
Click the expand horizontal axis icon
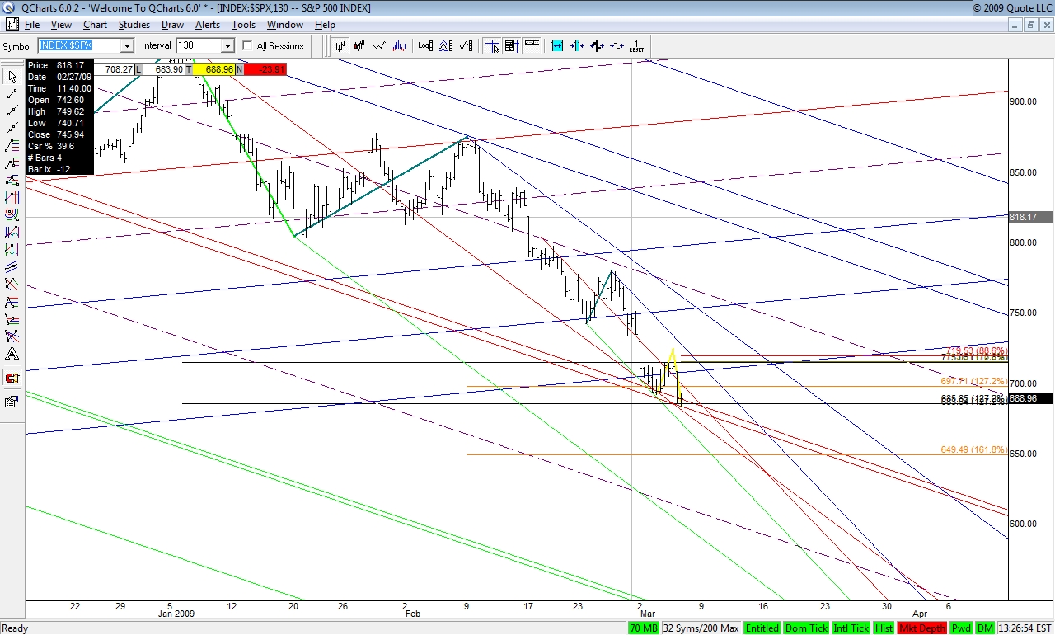pos(557,46)
